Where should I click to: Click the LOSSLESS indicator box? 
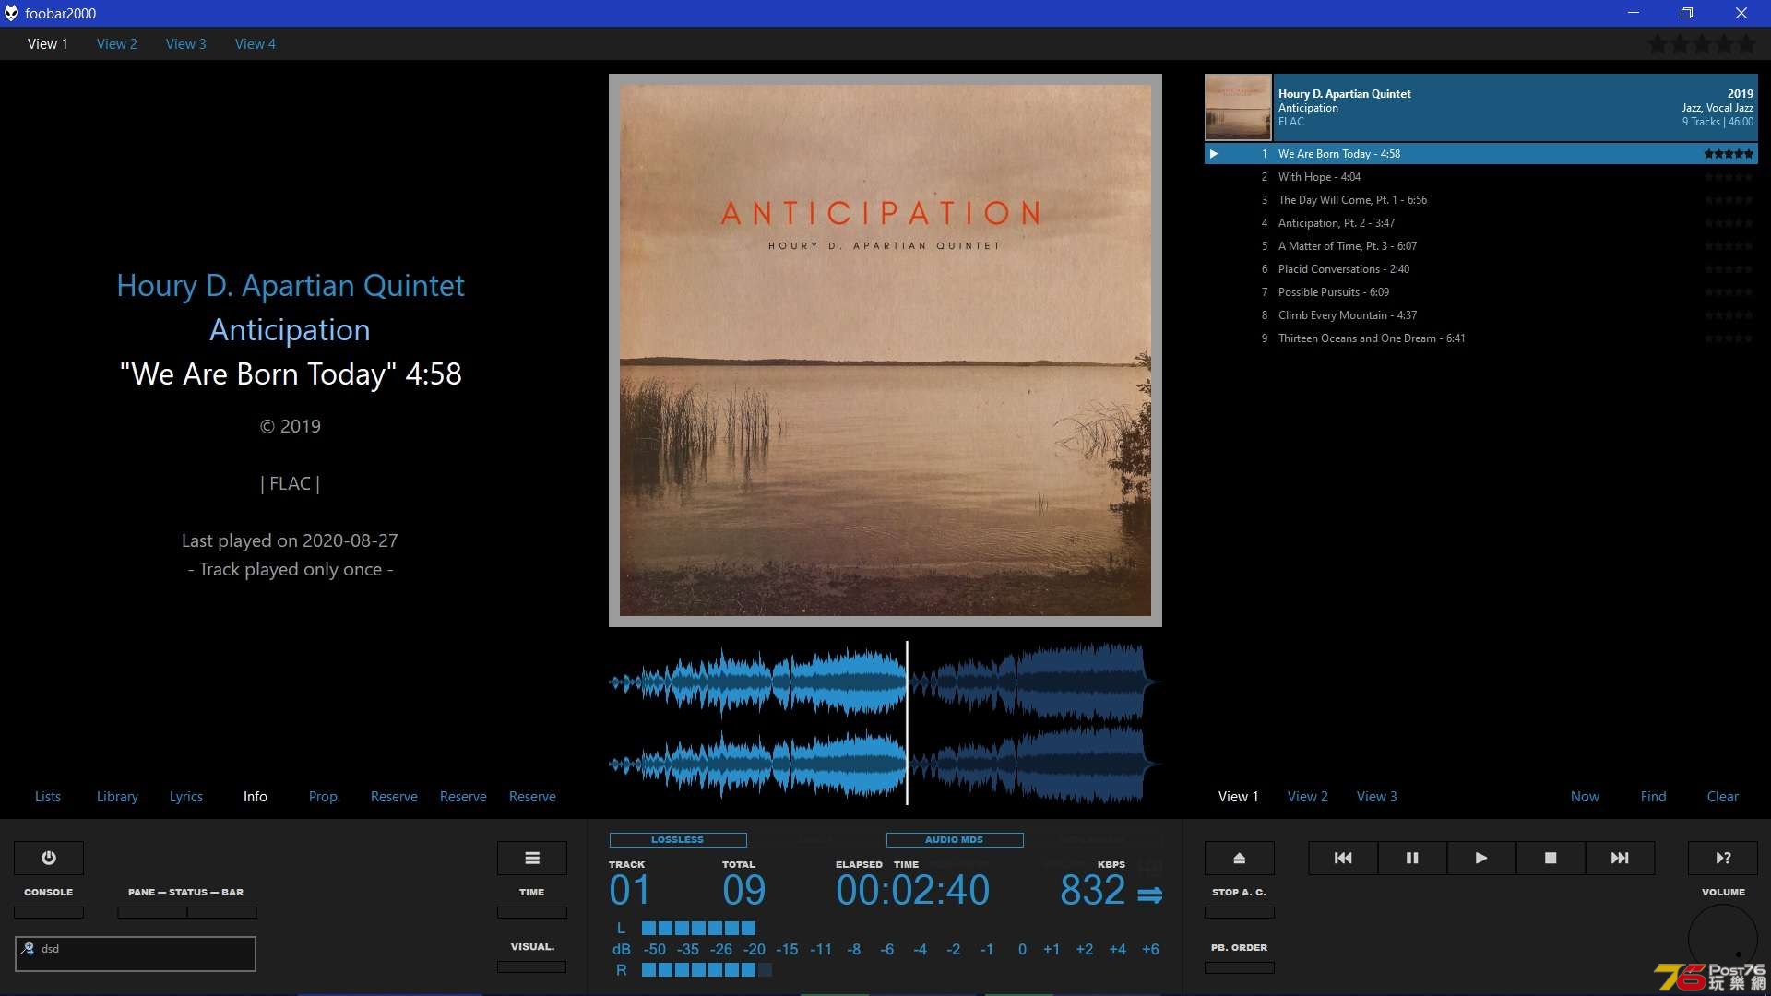(678, 840)
